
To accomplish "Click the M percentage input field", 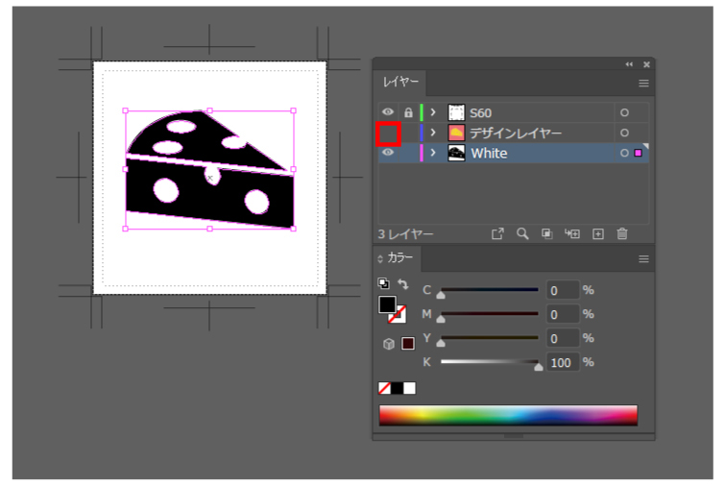I will tap(563, 314).
